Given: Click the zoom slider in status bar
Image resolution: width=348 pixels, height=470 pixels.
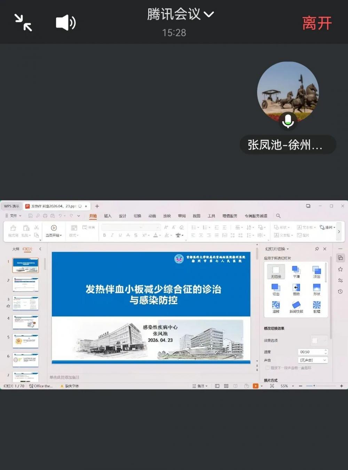Looking at the screenshot, I should 314,386.
